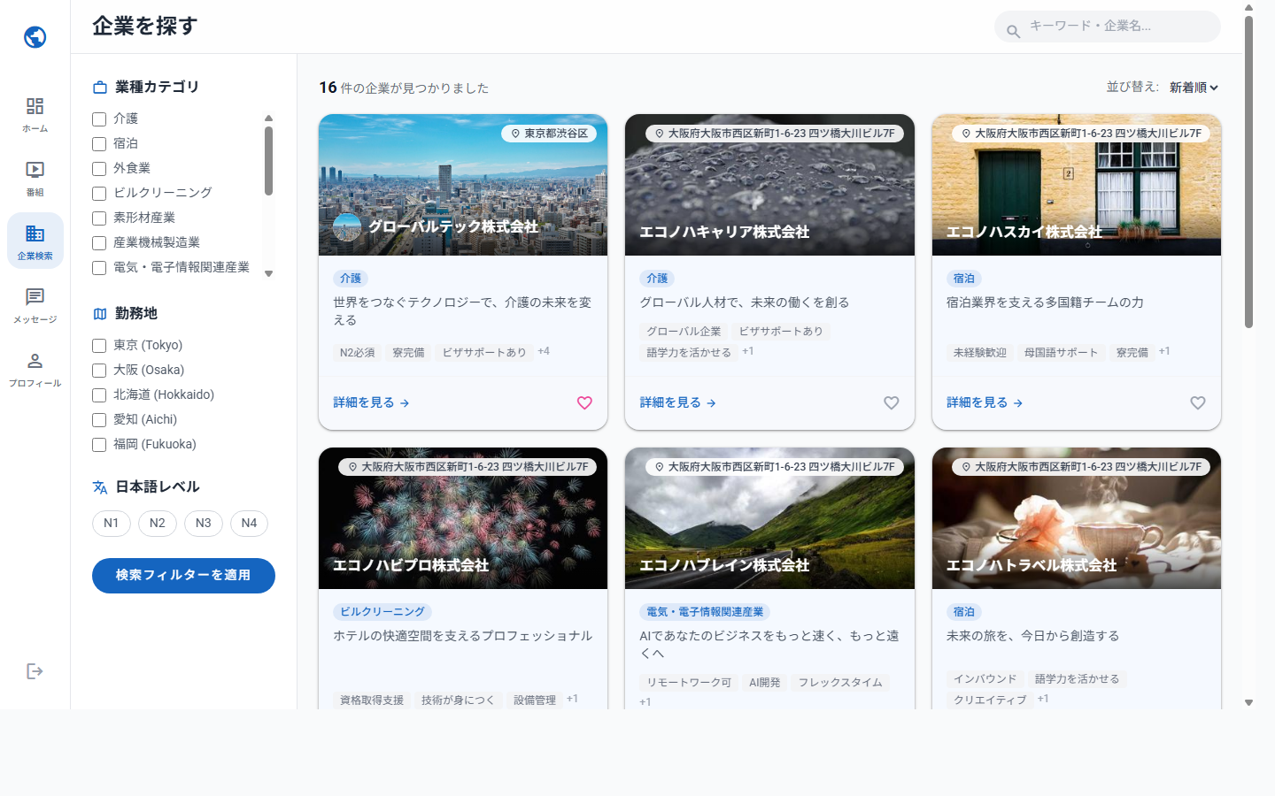Check the ビルクリーニング category checkbox

98,193
